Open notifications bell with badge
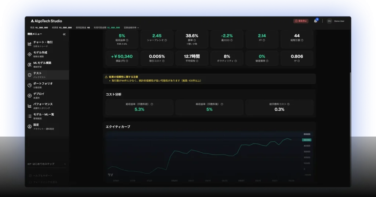Screen dimensions: 376x197 [x=316, y=21]
